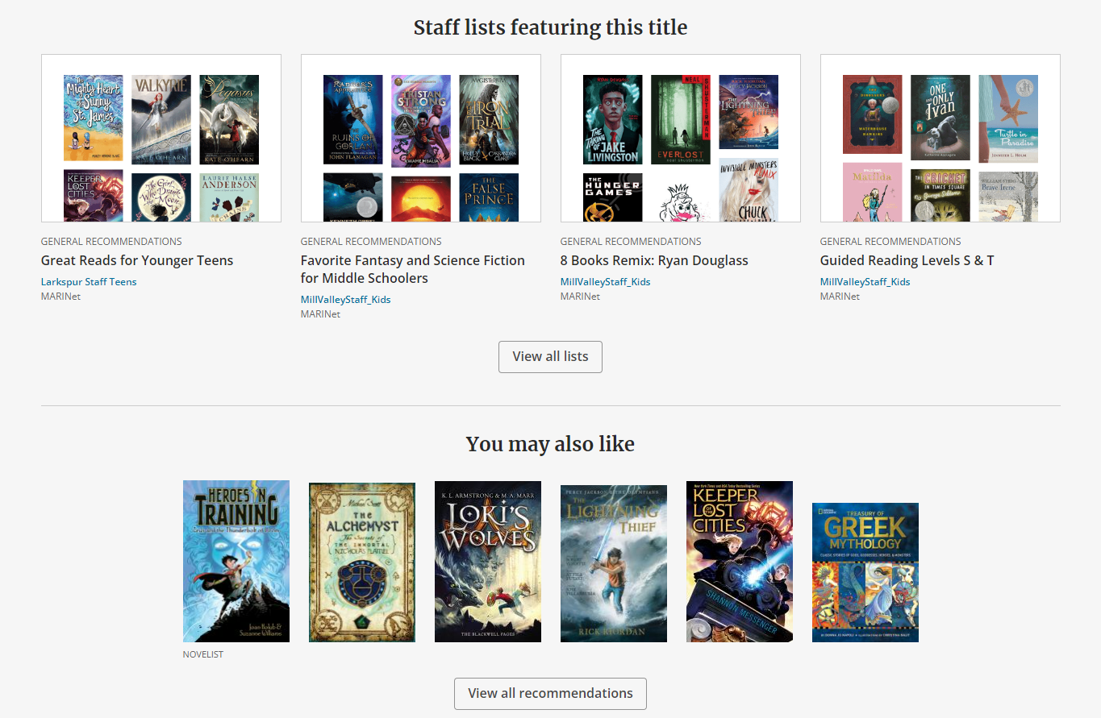Click the View all recommendations button
Viewport: 1101px width, 718px height.
point(550,693)
